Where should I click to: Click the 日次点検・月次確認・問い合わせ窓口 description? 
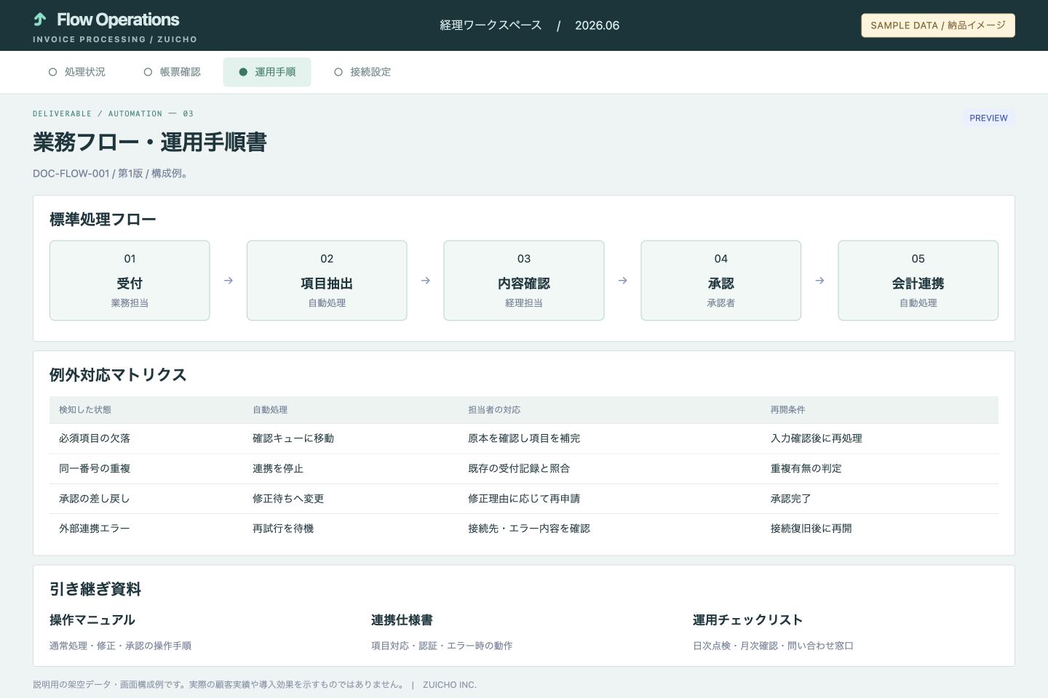tap(773, 646)
